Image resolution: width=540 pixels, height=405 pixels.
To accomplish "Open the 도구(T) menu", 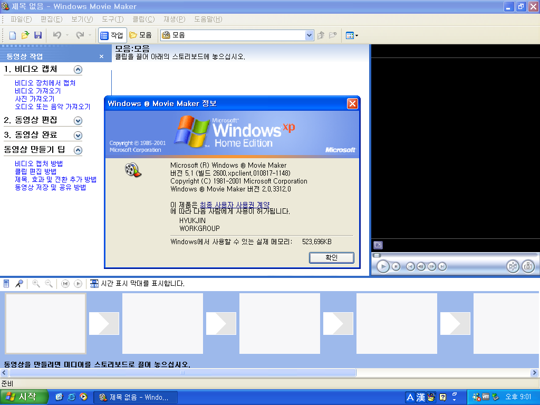I will coord(113,20).
